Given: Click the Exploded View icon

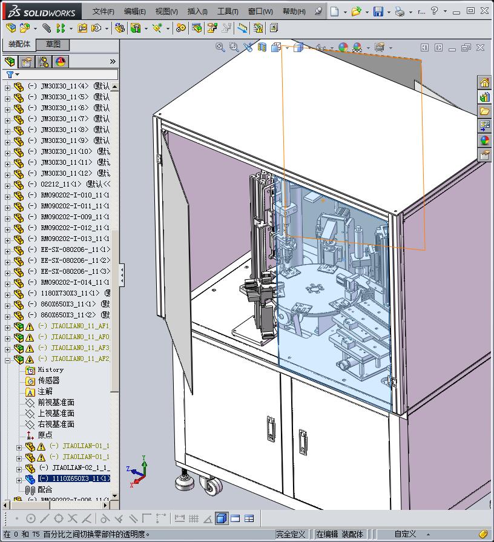Looking at the screenshot, I should click(x=212, y=28).
